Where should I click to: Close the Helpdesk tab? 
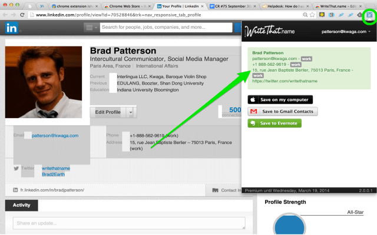307,6
